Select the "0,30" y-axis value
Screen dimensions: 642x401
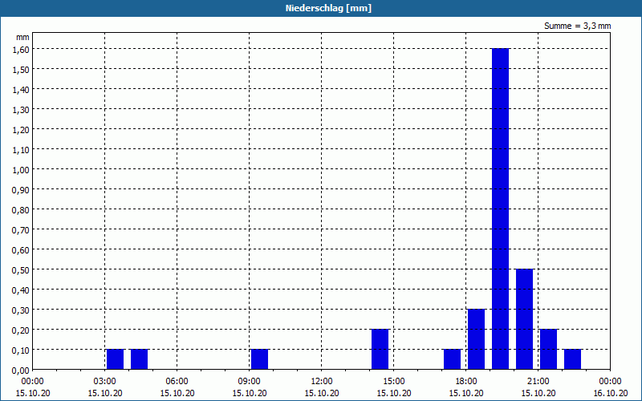pos(21,310)
